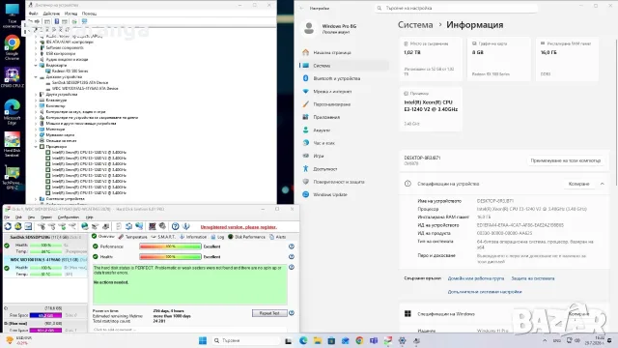Open the Configuration menu in Hard Disk Sentinel
The width and height of the screenshot is (618, 348).
69,217
